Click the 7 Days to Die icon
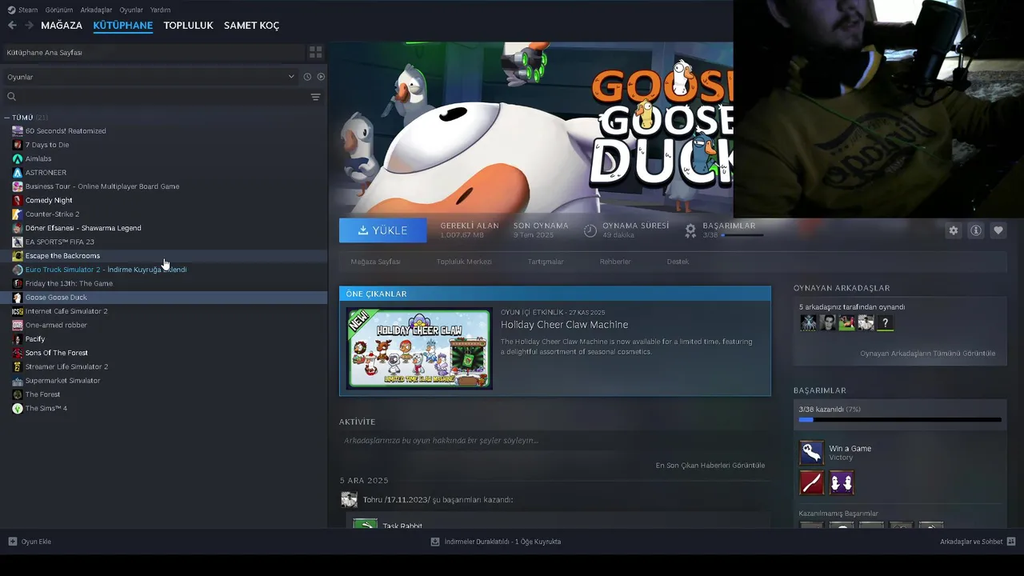Viewport: 1024px width, 576px height. [18, 145]
